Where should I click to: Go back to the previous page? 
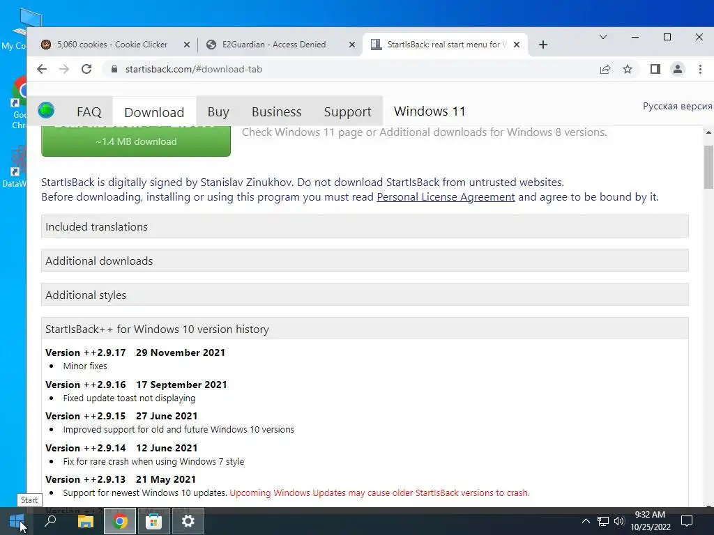[x=42, y=69]
